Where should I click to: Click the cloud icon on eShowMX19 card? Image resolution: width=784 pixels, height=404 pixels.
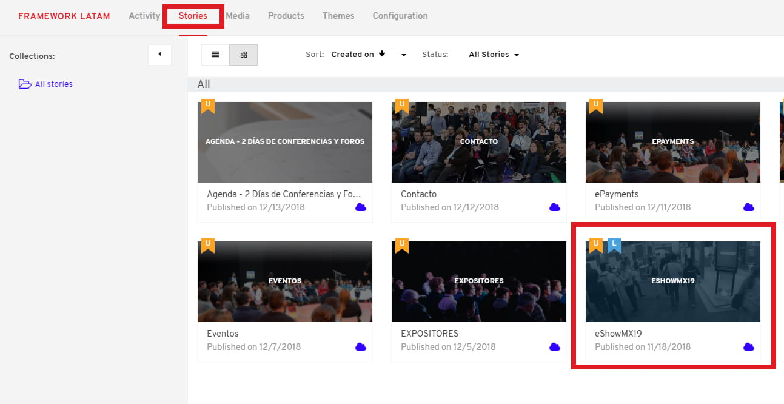748,347
